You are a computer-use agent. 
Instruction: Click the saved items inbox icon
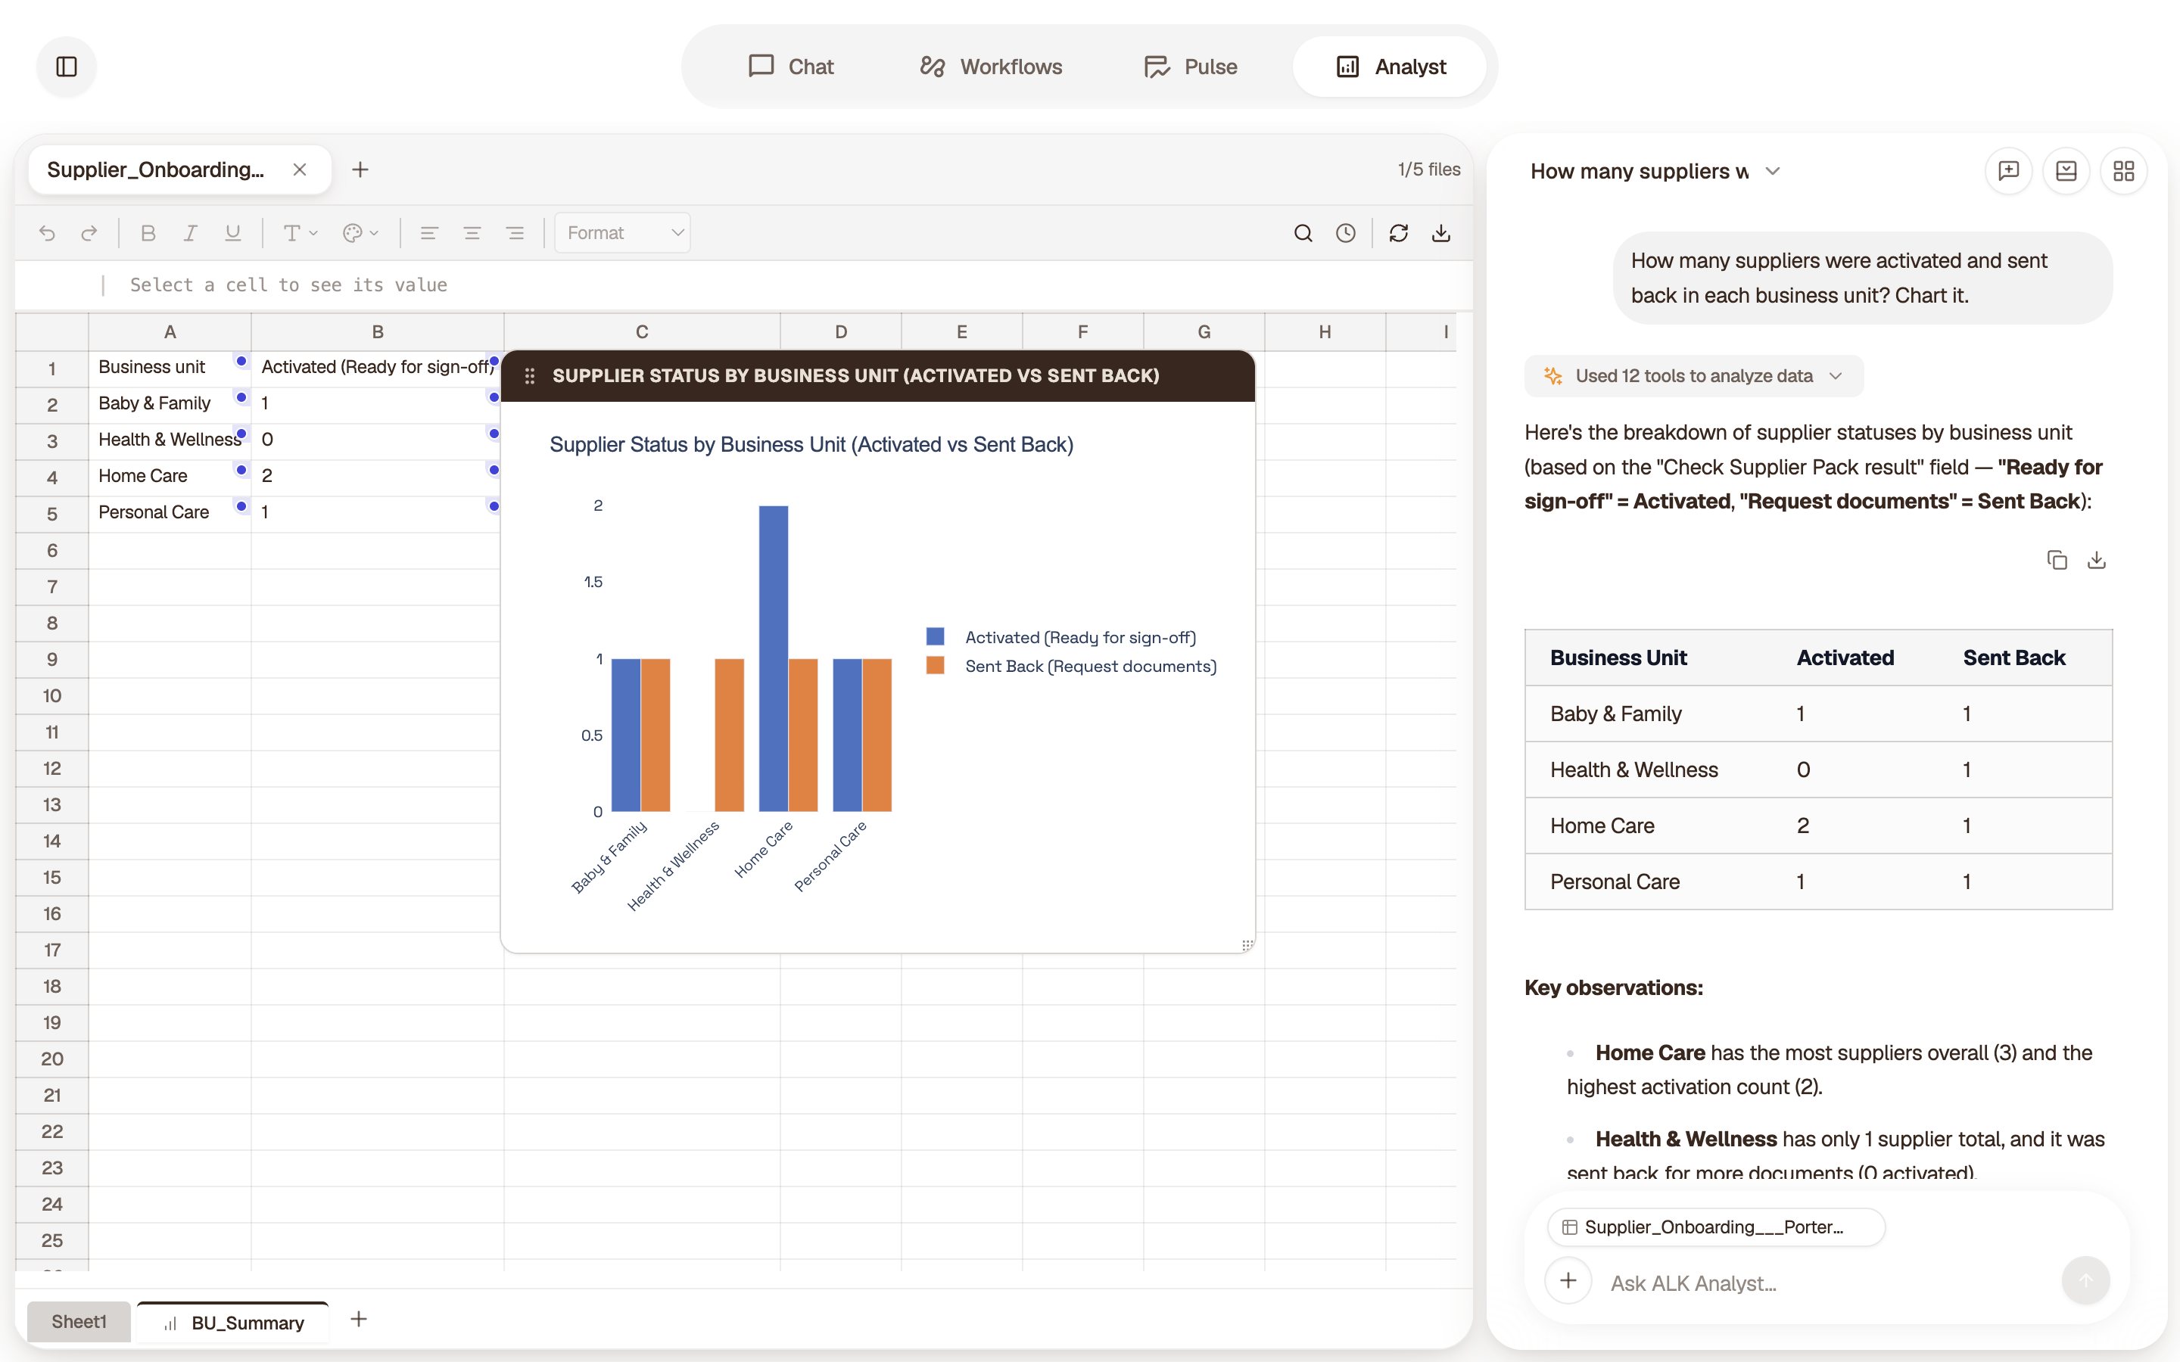2066,171
